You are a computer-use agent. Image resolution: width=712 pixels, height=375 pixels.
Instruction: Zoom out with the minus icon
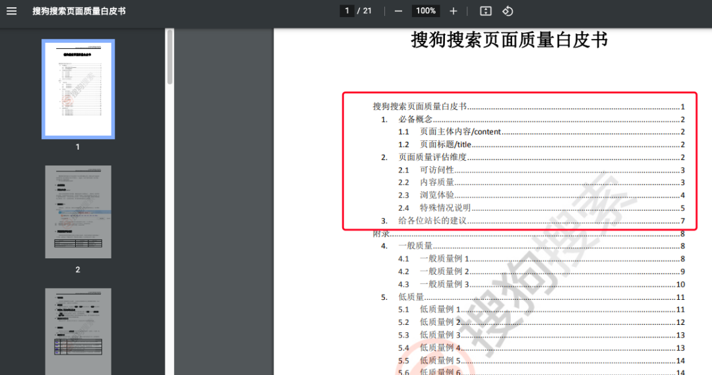tap(398, 11)
